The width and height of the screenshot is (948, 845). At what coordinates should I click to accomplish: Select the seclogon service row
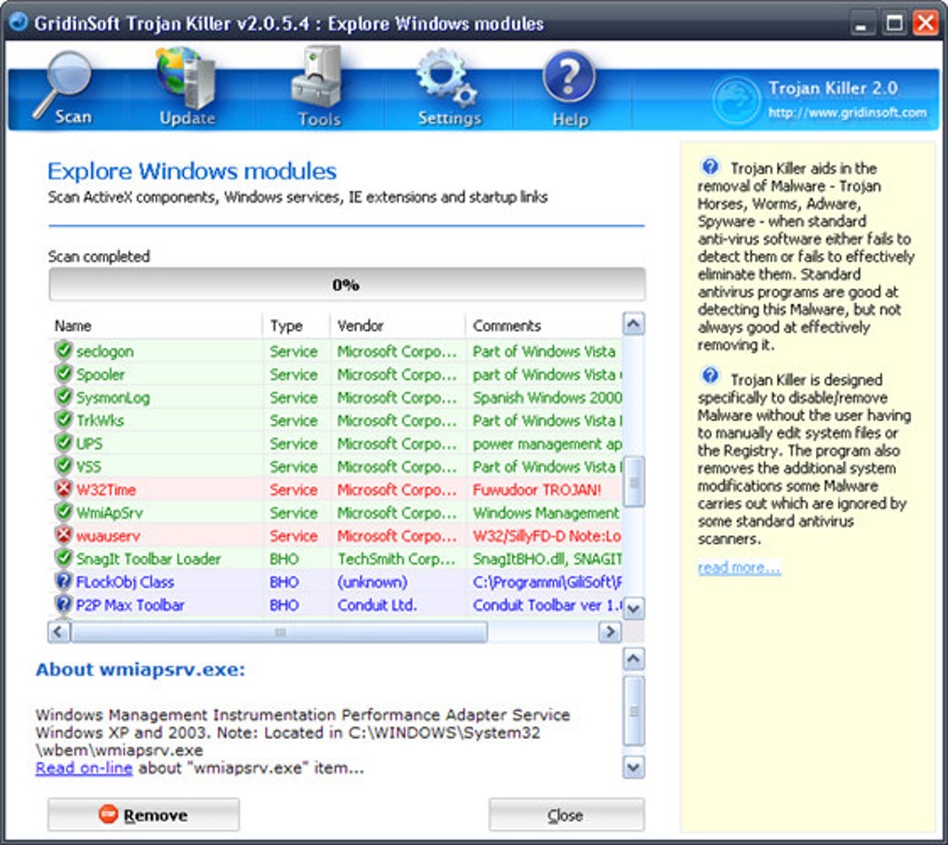click(335, 351)
